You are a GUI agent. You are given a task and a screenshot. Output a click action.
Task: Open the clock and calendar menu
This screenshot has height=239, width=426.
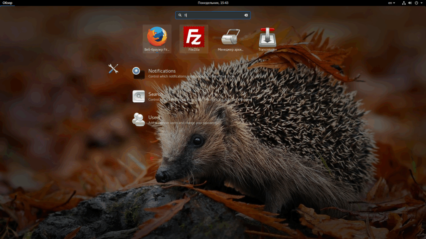tap(213, 3)
